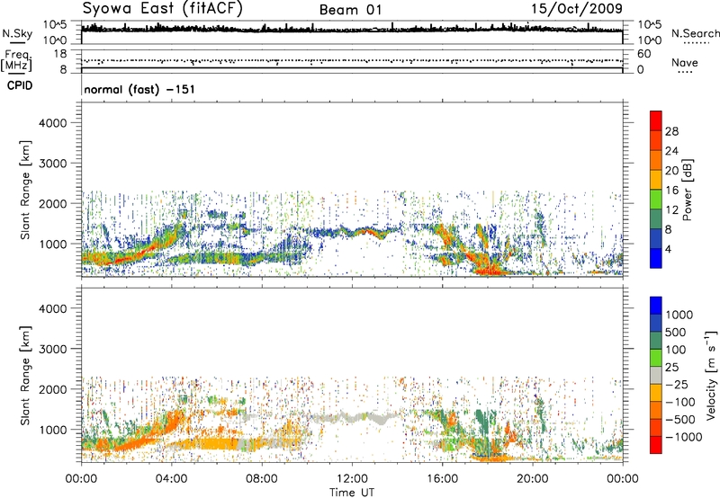Click the '500' label on the Velocity colorbar
The width and height of the screenshot is (720, 498).
tap(676, 333)
